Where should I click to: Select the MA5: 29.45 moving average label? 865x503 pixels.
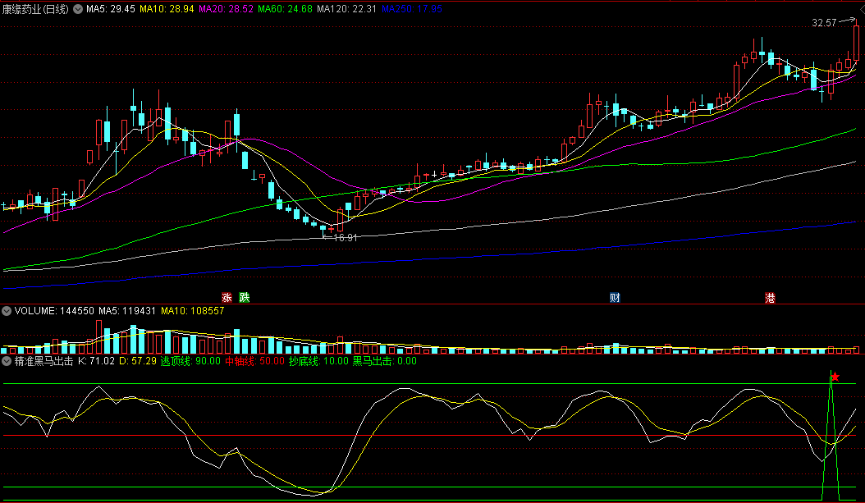click(110, 9)
